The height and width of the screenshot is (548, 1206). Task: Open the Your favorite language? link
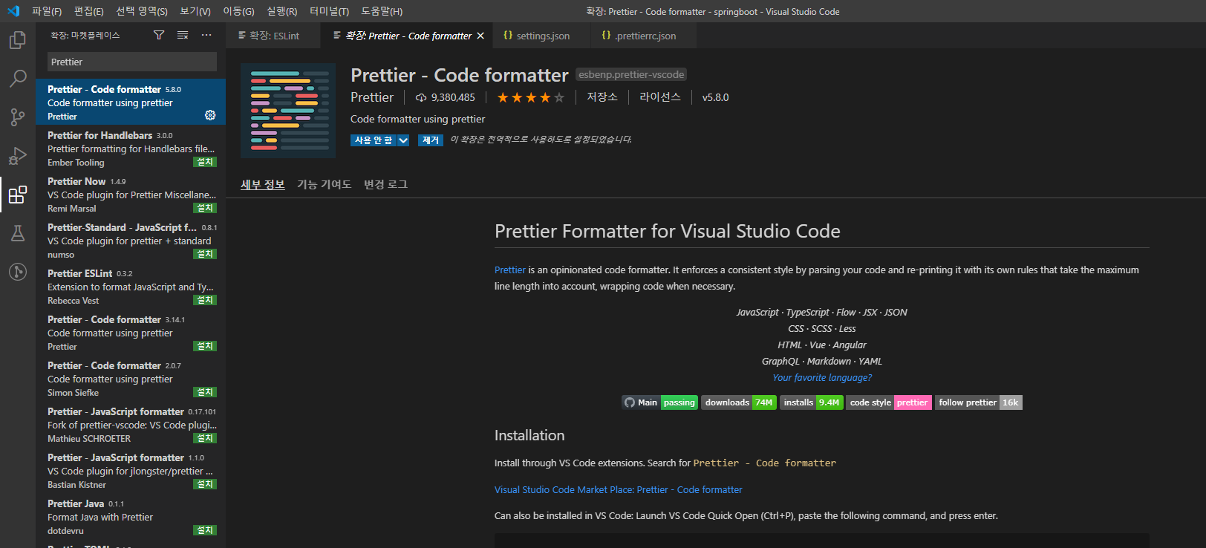point(822,377)
